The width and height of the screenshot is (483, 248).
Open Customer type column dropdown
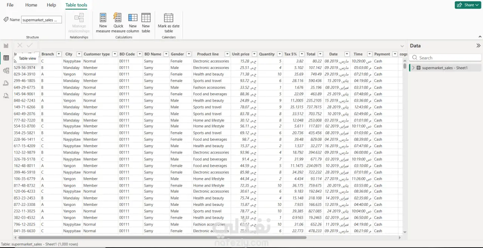(x=115, y=54)
